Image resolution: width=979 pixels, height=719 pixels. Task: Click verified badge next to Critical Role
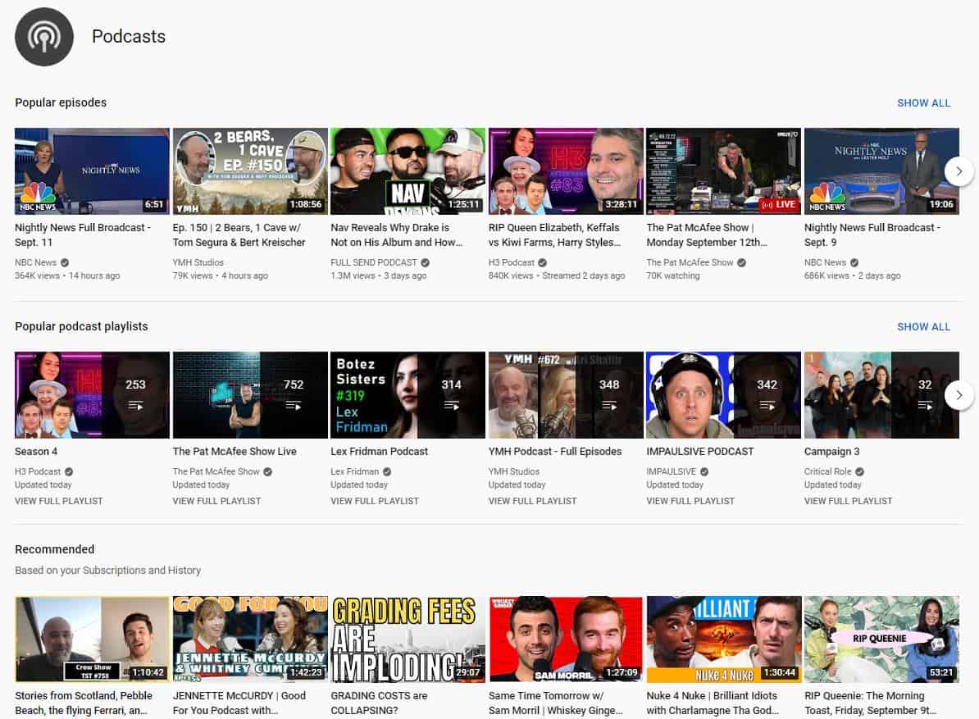tap(860, 472)
